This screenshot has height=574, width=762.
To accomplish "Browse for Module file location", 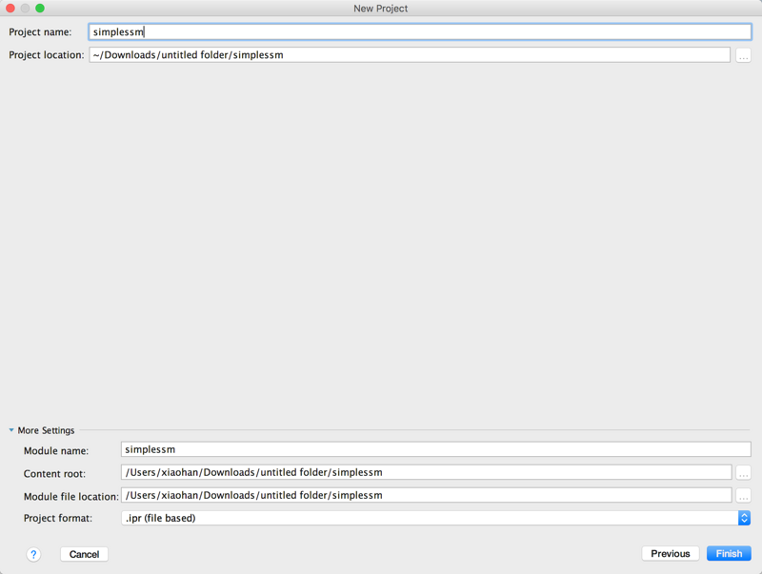I will coord(743,495).
